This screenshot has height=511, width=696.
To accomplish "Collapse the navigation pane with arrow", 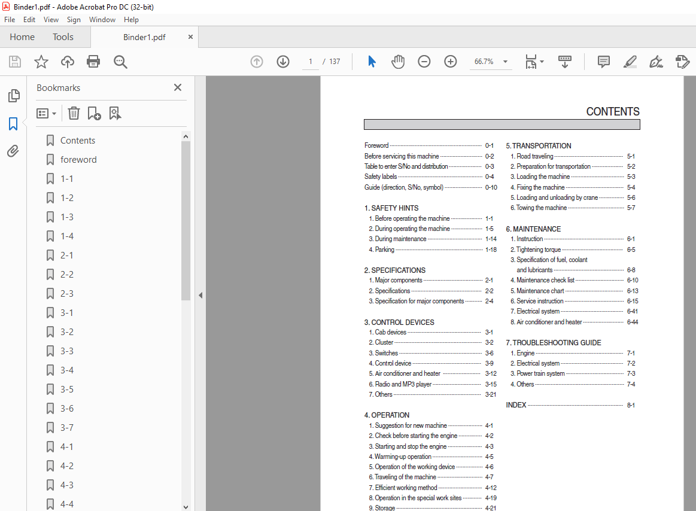I will [200, 295].
